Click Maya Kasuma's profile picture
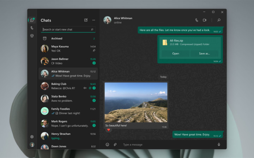 44,48
